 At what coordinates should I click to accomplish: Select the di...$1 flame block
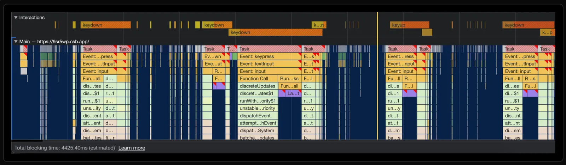(x=513, y=93)
